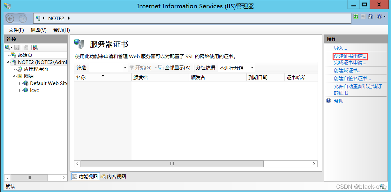
Task: Click the connections pane scroll right arrow
Action: click(64, 178)
